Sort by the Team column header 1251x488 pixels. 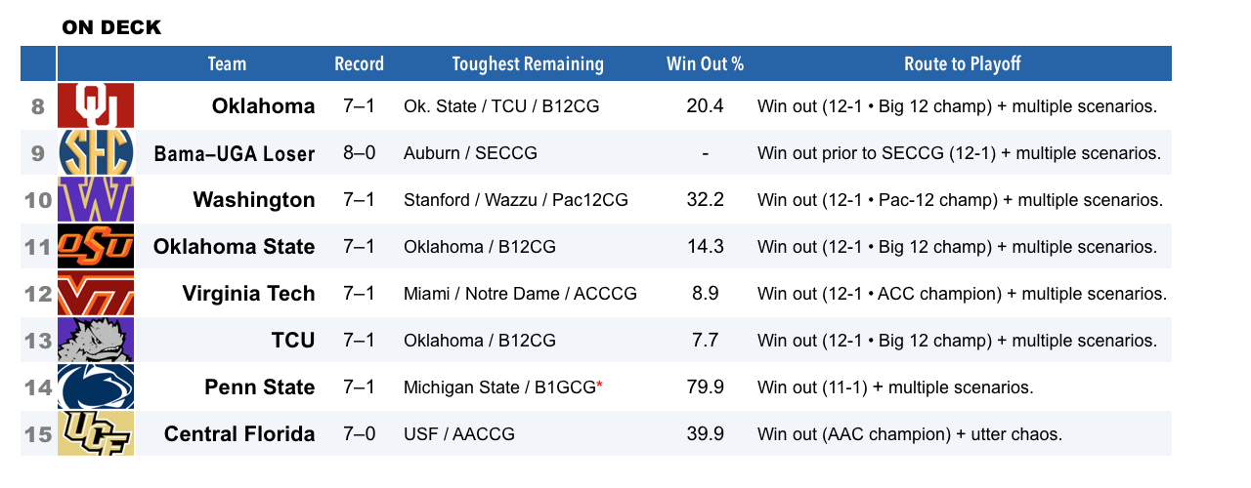point(227,64)
